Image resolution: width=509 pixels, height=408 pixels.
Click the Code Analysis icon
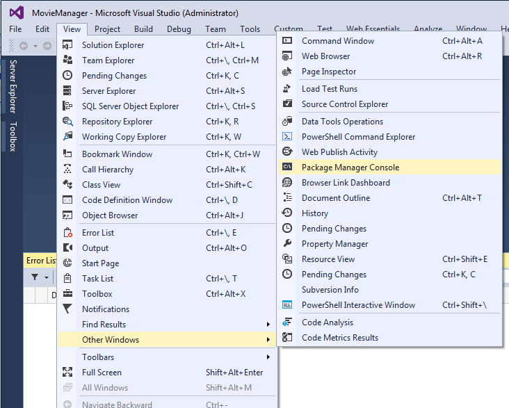[287, 323]
